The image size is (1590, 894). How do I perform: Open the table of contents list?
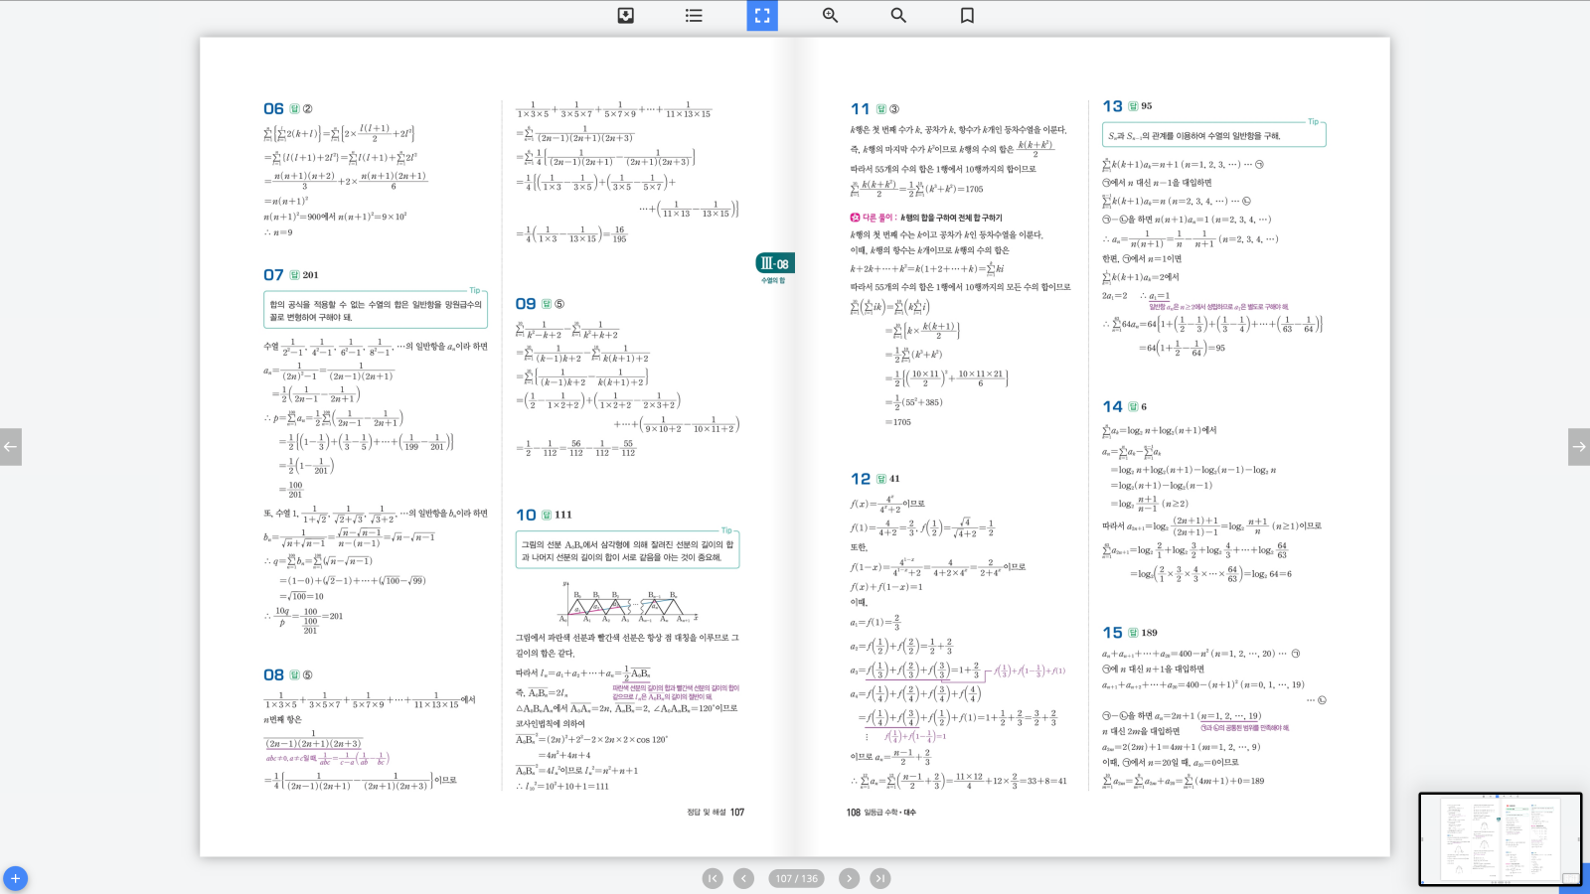click(694, 15)
